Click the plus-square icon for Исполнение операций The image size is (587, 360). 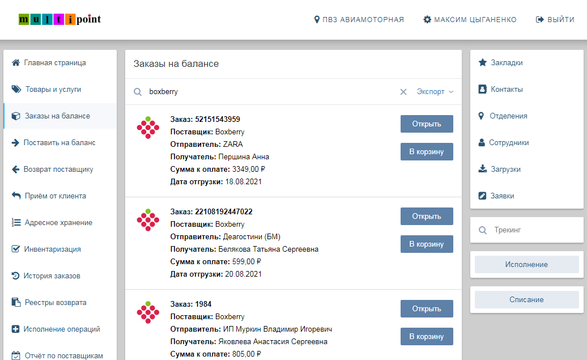tap(15, 329)
